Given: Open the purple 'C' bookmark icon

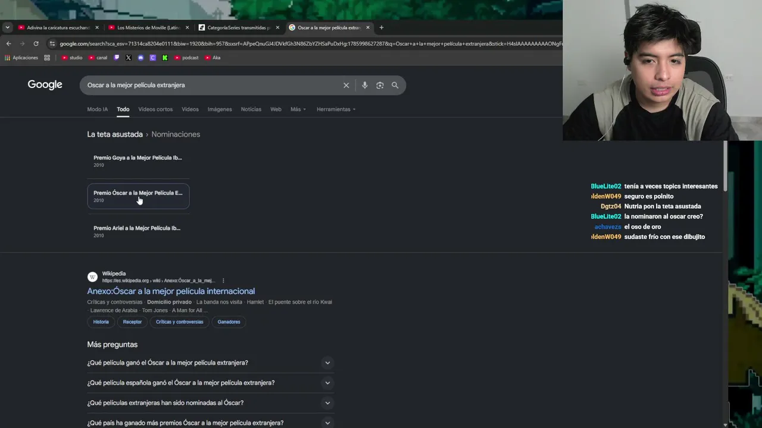Looking at the screenshot, I should [x=153, y=58].
